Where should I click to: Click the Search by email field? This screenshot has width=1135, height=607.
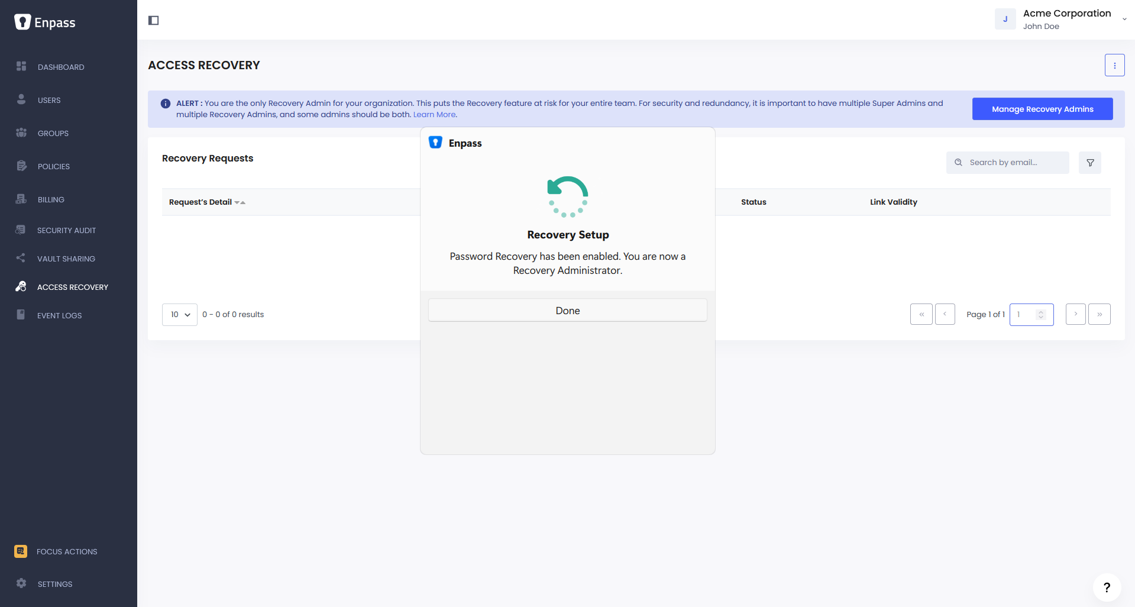click(x=1007, y=163)
